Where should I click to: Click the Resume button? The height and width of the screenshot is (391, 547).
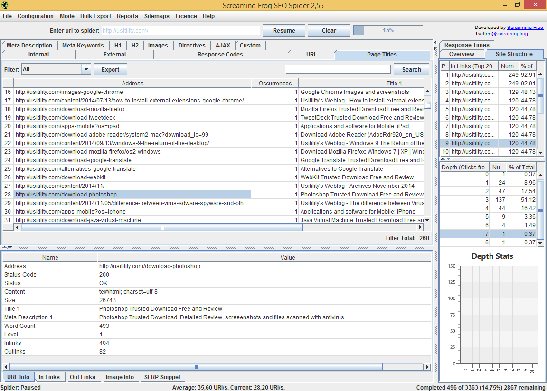(284, 31)
